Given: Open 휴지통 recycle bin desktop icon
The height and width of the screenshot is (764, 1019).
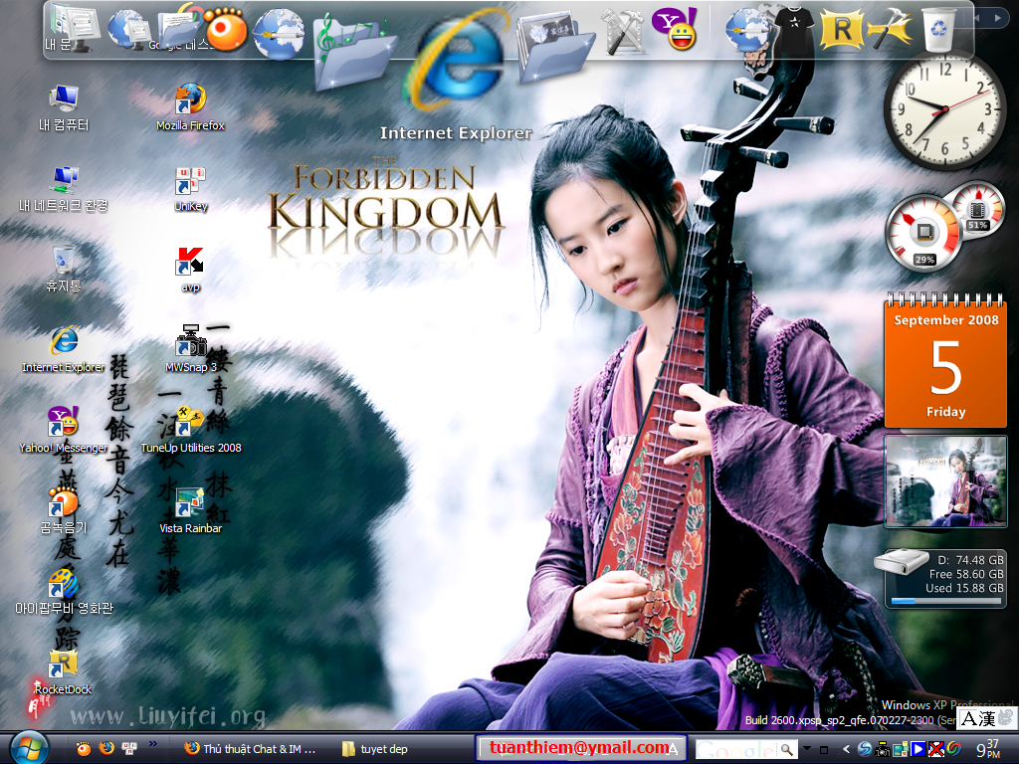Looking at the screenshot, I should coord(63,269).
